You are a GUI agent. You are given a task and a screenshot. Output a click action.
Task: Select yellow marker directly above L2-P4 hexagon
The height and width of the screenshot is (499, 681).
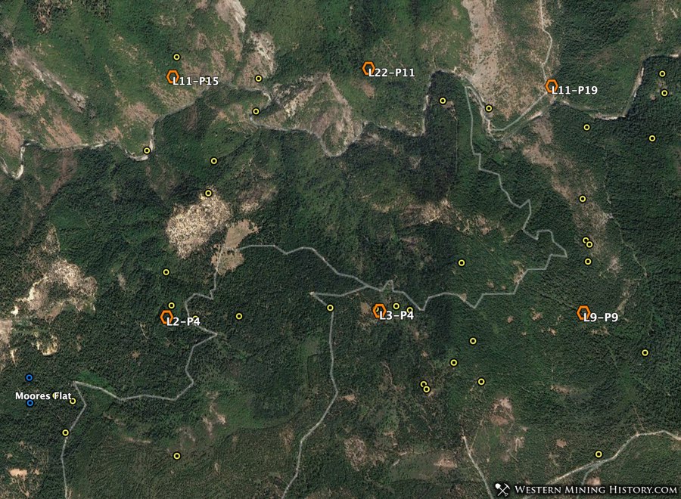click(x=172, y=305)
